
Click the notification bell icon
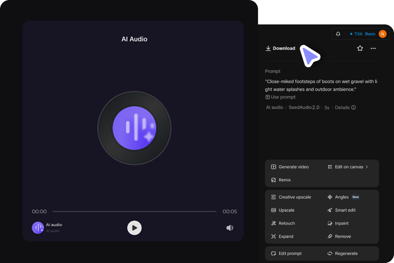(338, 34)
